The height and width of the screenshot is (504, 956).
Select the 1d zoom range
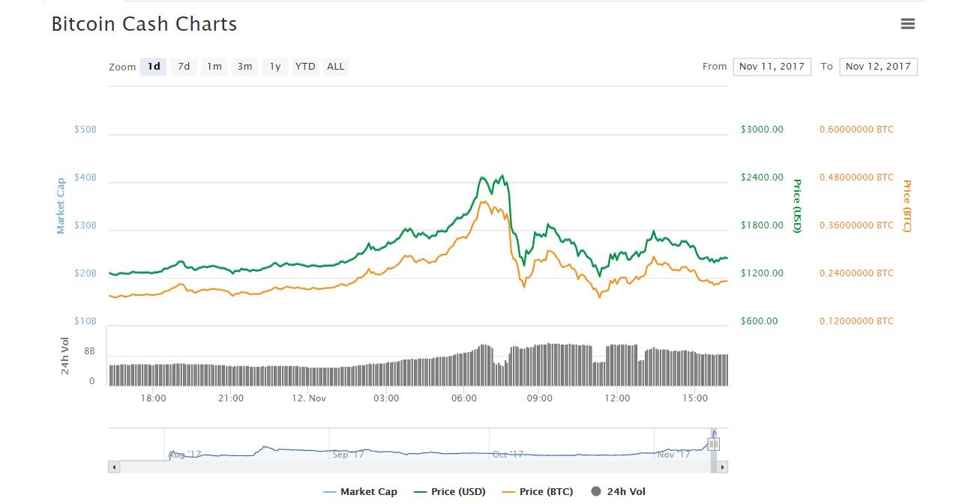154,67
